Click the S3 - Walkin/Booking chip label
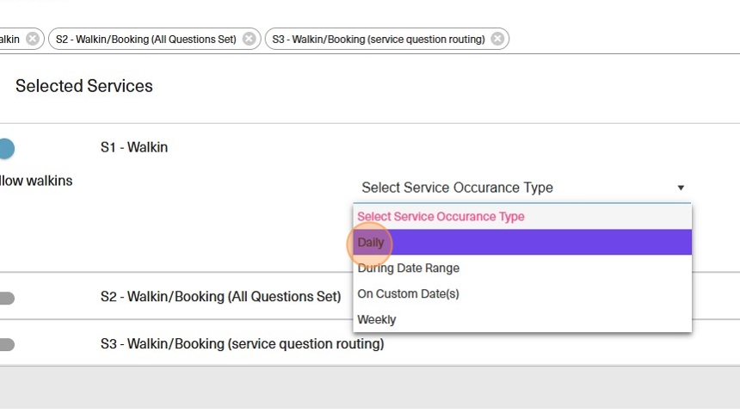 (378, 39)
